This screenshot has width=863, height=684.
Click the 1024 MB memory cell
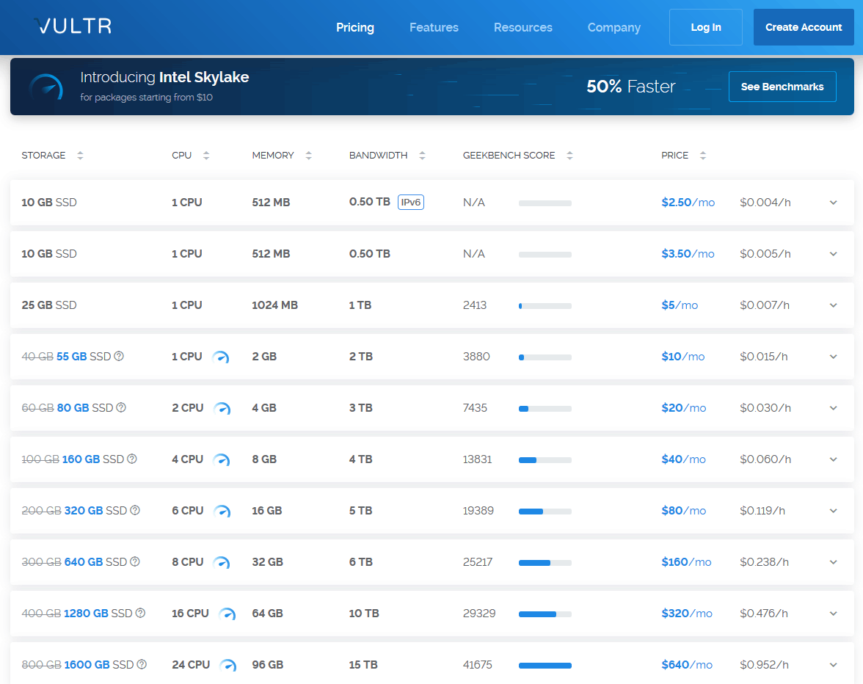[x=274, y=305]
